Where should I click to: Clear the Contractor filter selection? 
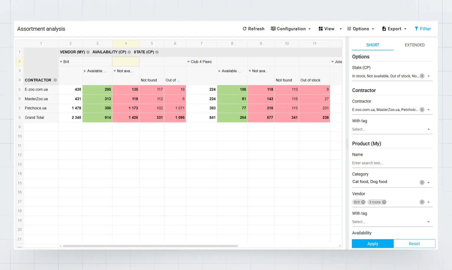click(x=422, y=110)
